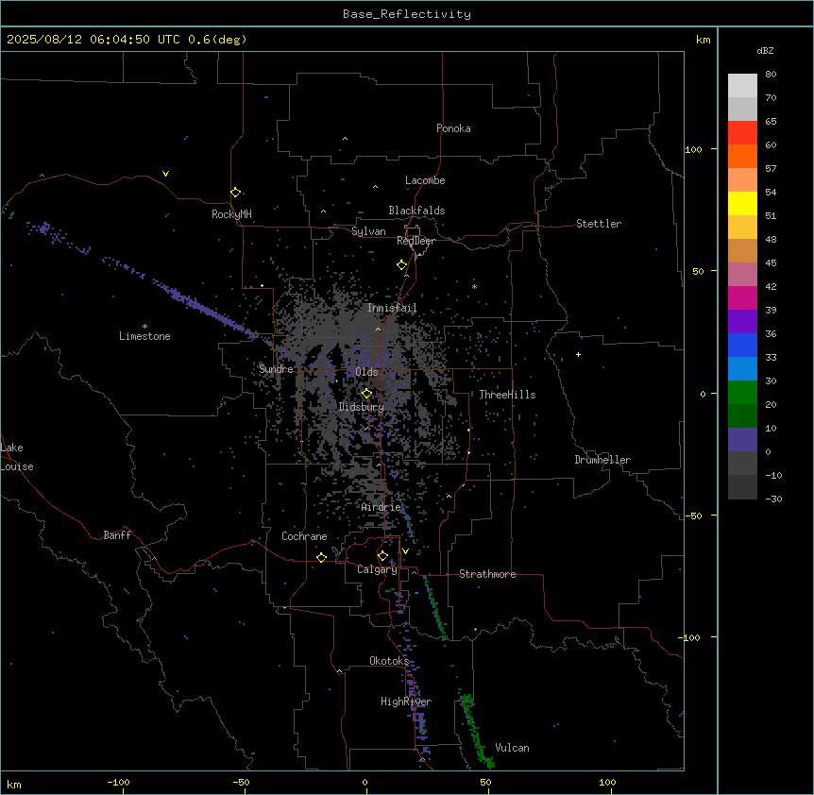Click the light gray 80-70 dBZ swatch
The width and height of the screenshot is (814, 795).
742,86
